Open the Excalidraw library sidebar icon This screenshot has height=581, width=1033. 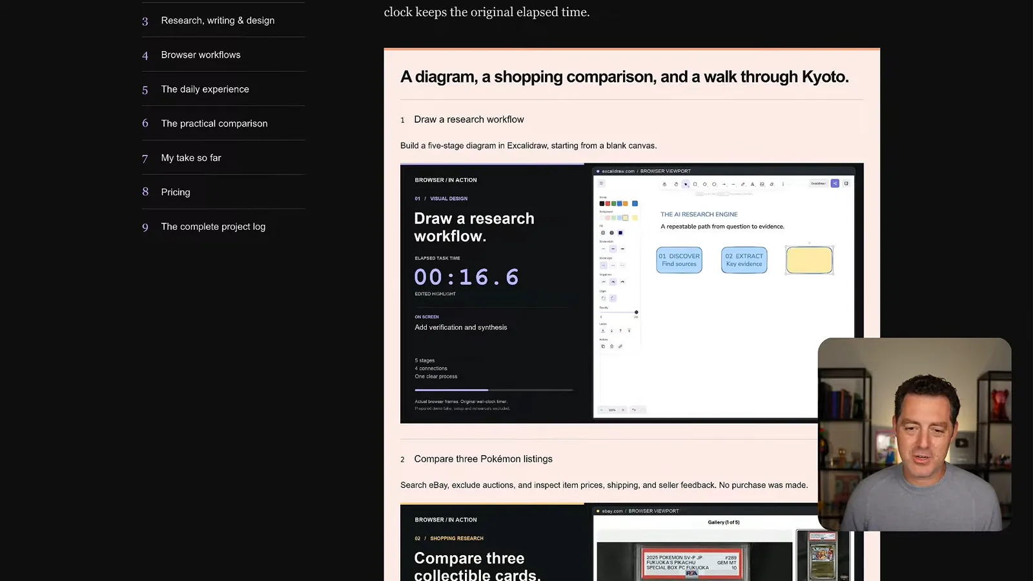pos(846,183)
